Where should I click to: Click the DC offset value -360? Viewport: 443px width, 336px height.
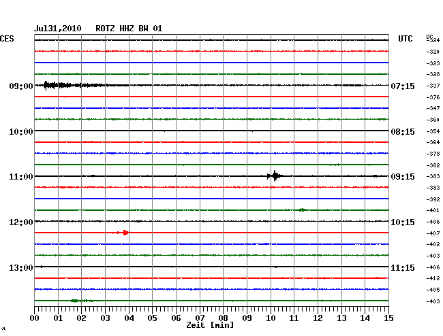[433, 120]
